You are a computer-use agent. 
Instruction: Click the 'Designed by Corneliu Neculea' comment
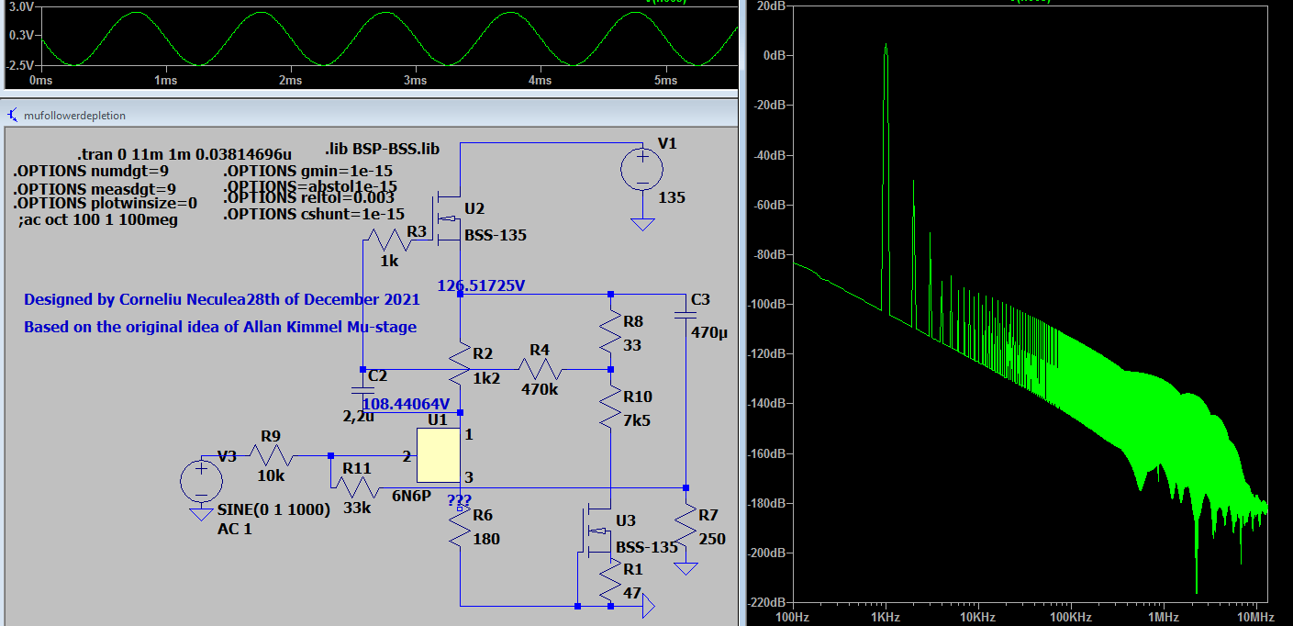[222, 299]
